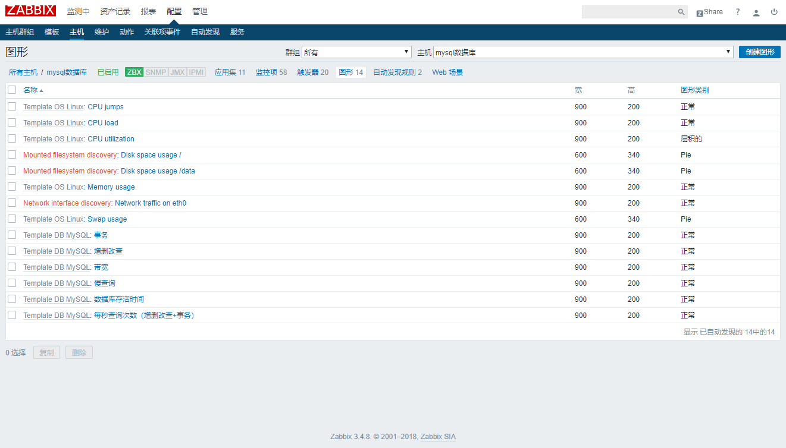Viewport: 786px width, 448px height.
Task: Click the 删除 button
Action: click(x=79, y=352)
